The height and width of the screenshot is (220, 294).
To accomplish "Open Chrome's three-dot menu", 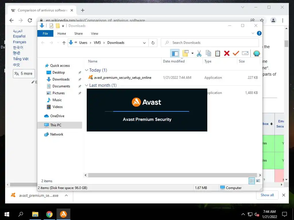I will tap(283, 20).
